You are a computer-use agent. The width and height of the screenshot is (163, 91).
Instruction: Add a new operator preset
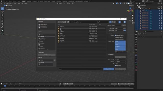123,25
